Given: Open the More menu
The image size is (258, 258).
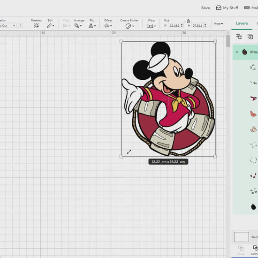Looking at the screenshot, I should click(218, 24).
